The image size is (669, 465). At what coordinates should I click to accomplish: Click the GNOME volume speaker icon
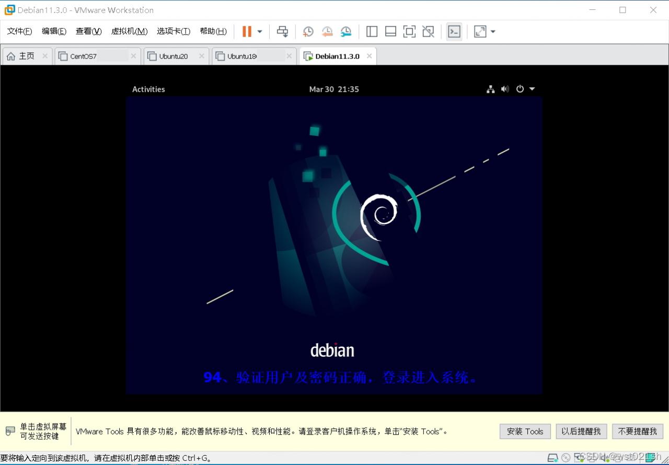click(505, 89)
